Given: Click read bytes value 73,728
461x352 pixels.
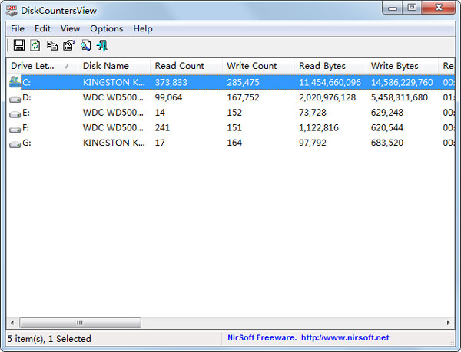Looking at the screenshot, I should (313, 113).
